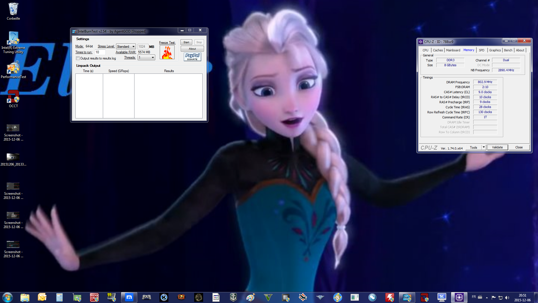Image resolution: width=538 pixels, height=303 pixels.
Task: Click the Tools button in CPU-Z
Action: coord(474,148)
